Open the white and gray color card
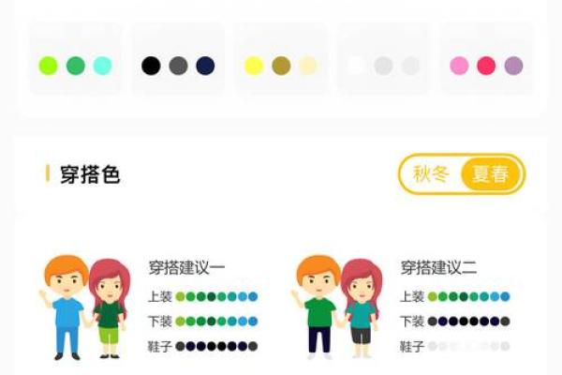The width and height of the screenshot is (562, 375). click(384, 59)
